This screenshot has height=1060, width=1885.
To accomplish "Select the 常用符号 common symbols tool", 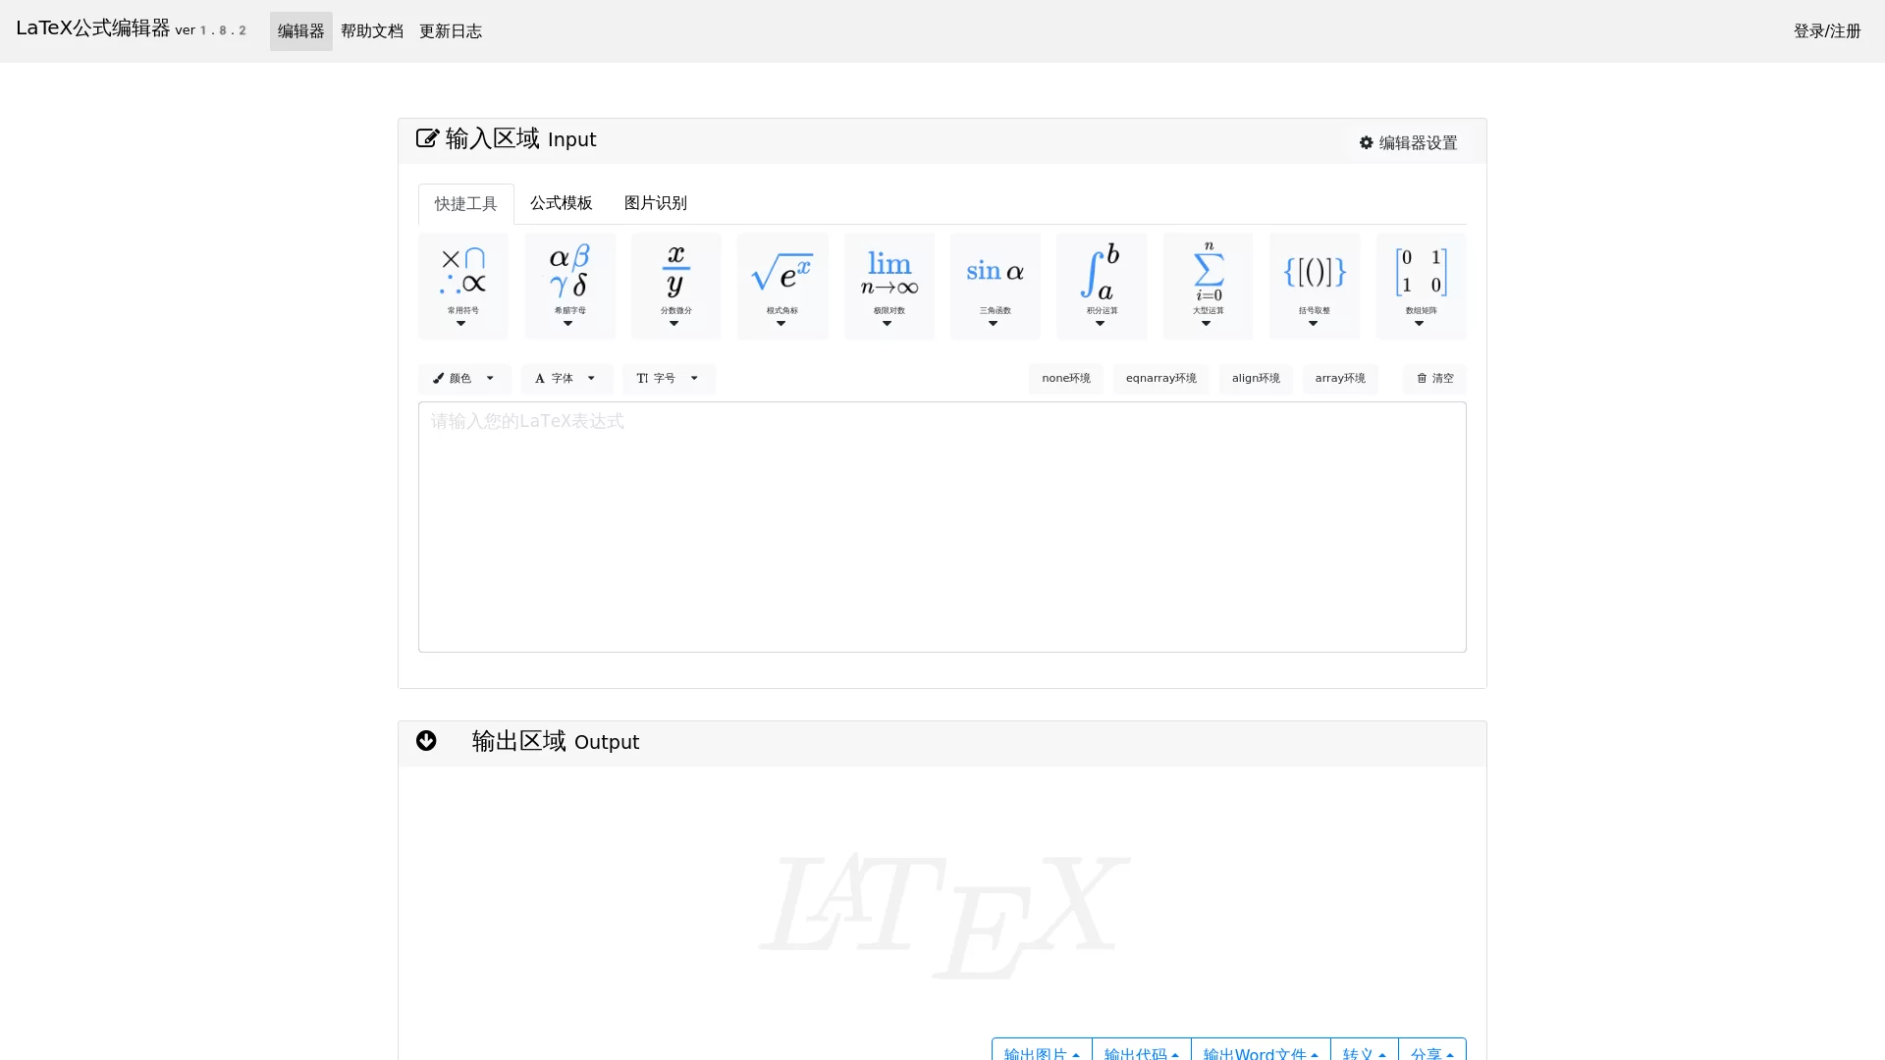I will tap(461, 285).
